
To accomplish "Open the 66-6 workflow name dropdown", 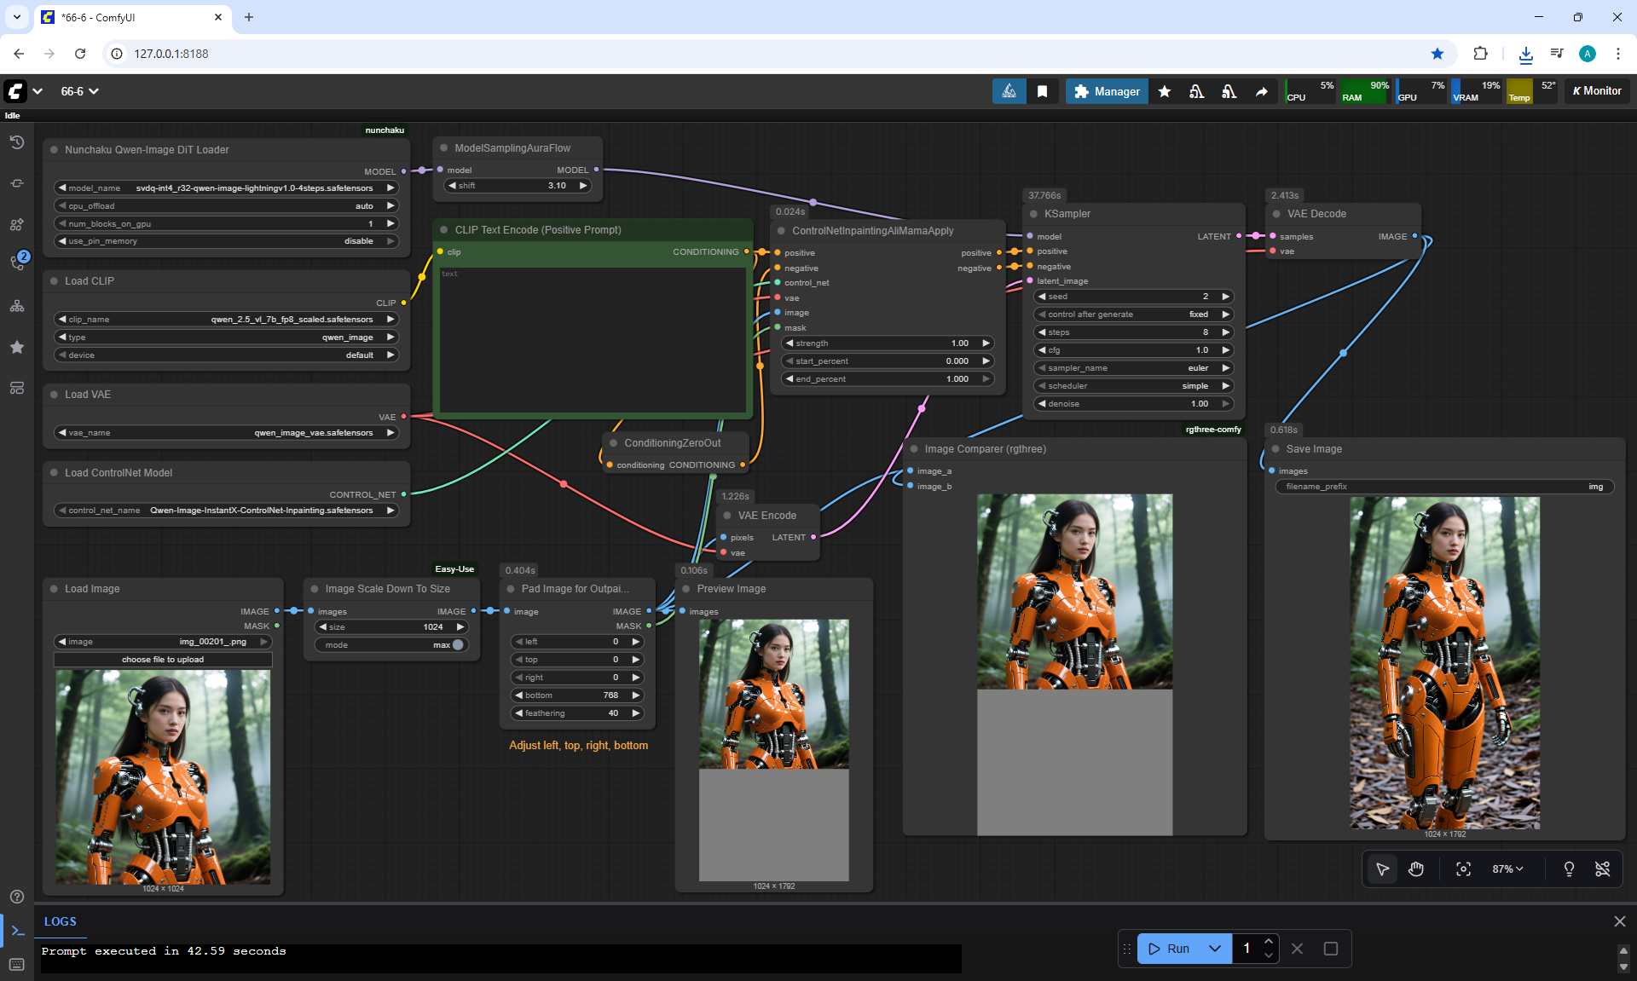I will click(79, 91).
